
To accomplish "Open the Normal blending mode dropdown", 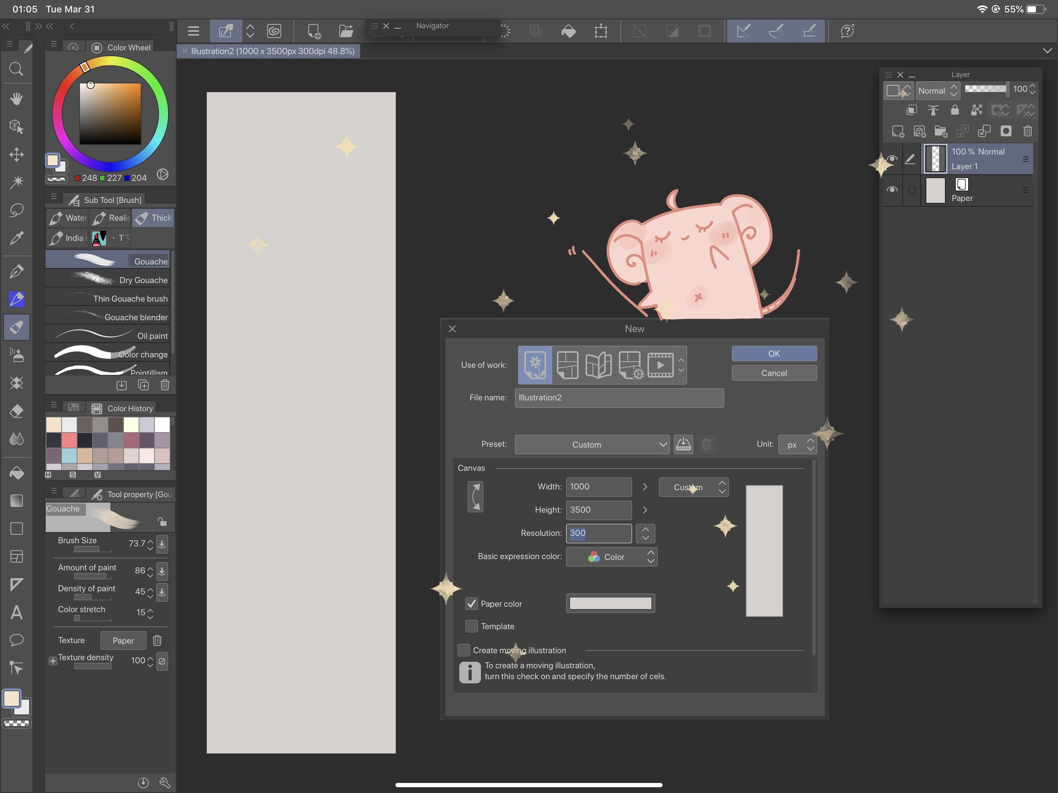I will pyautogui.click(x=938, y=90).
